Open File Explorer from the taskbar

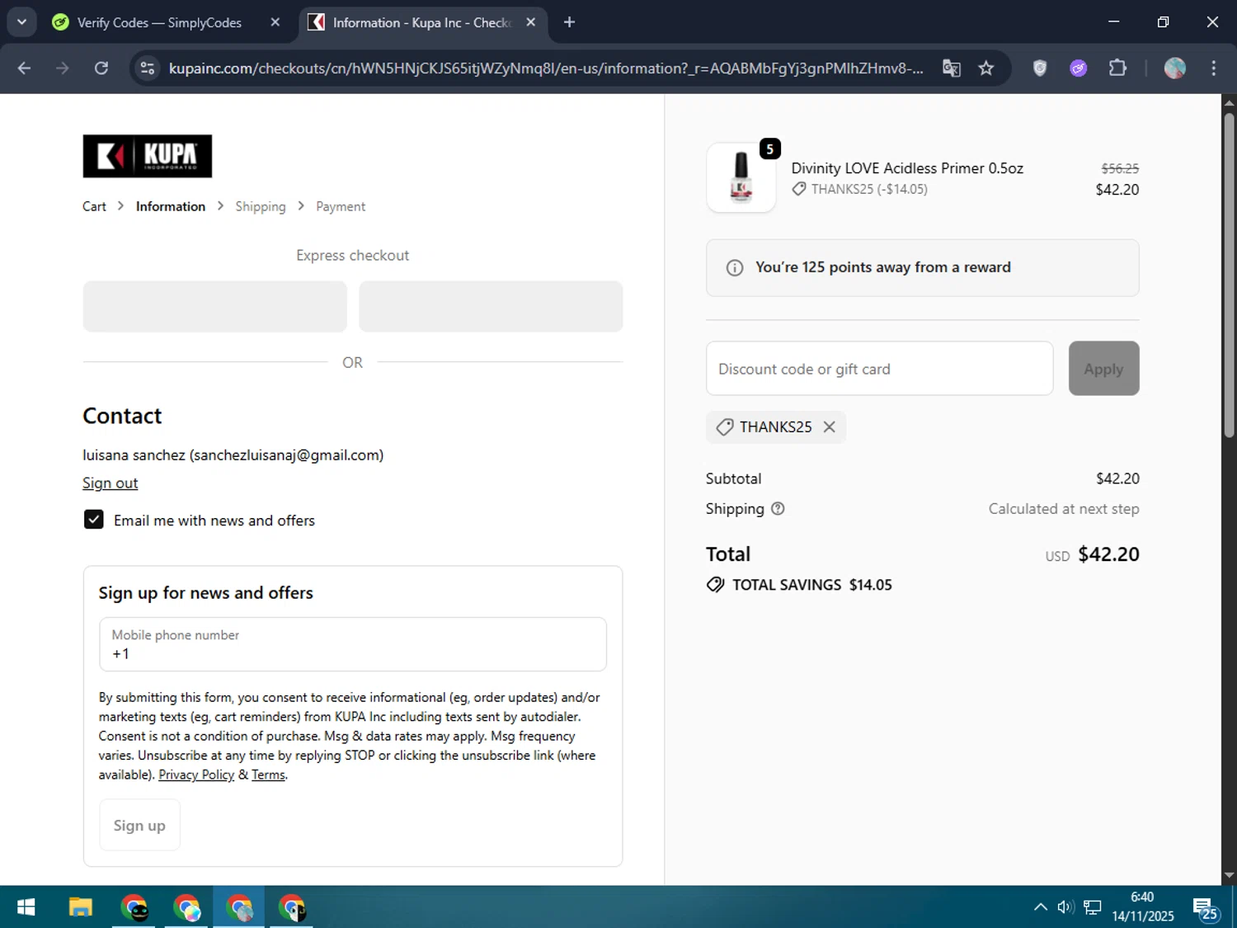coord(81,907)
